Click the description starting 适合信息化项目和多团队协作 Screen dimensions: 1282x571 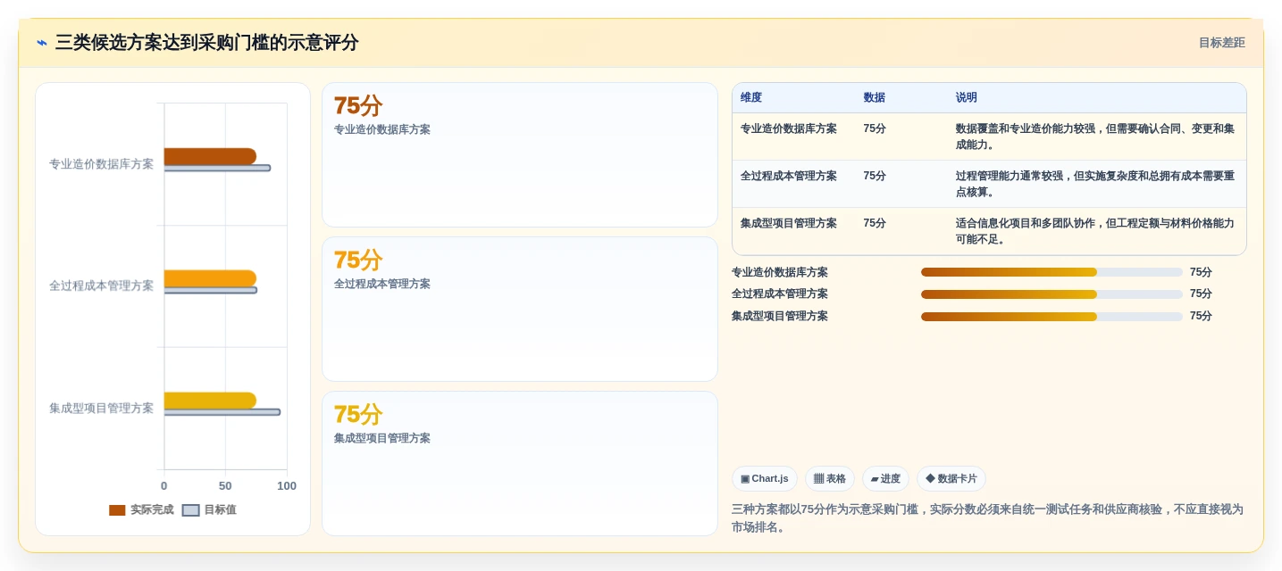coord(1095,231)
